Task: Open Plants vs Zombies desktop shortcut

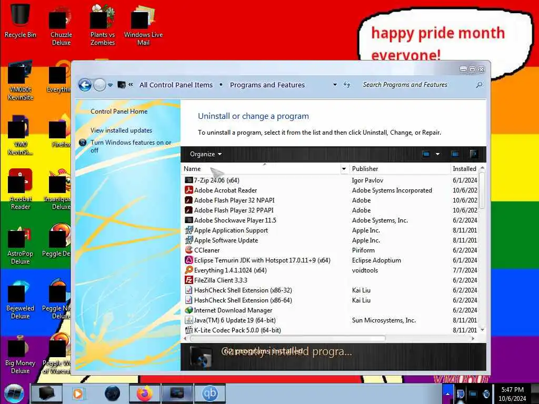Action: click(x=103, y=25)
